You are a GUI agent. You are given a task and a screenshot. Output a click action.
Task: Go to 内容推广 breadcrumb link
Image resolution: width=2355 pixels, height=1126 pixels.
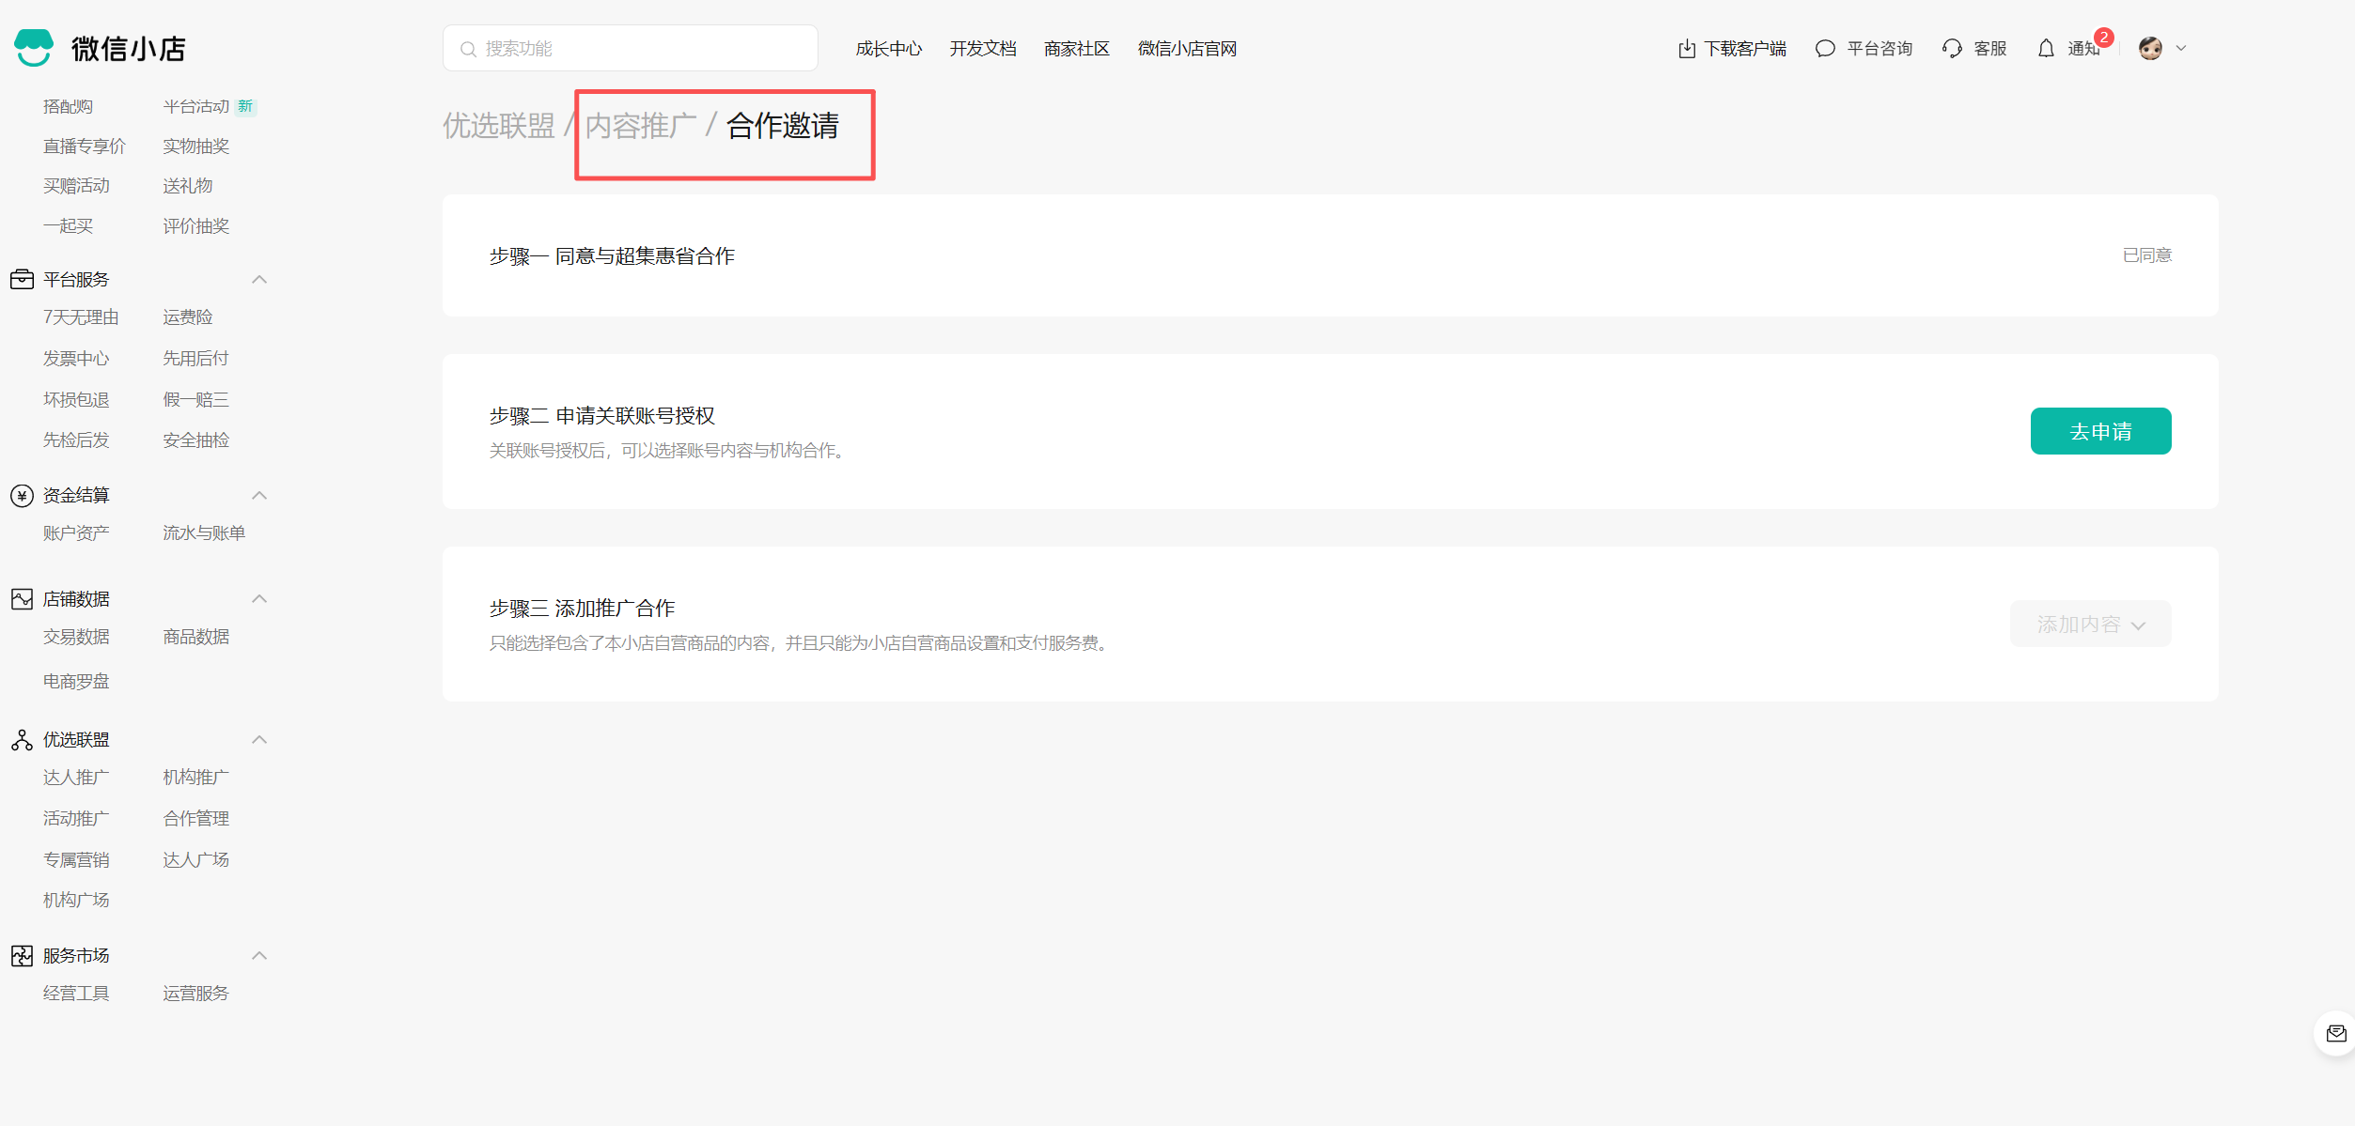point(641,126)
